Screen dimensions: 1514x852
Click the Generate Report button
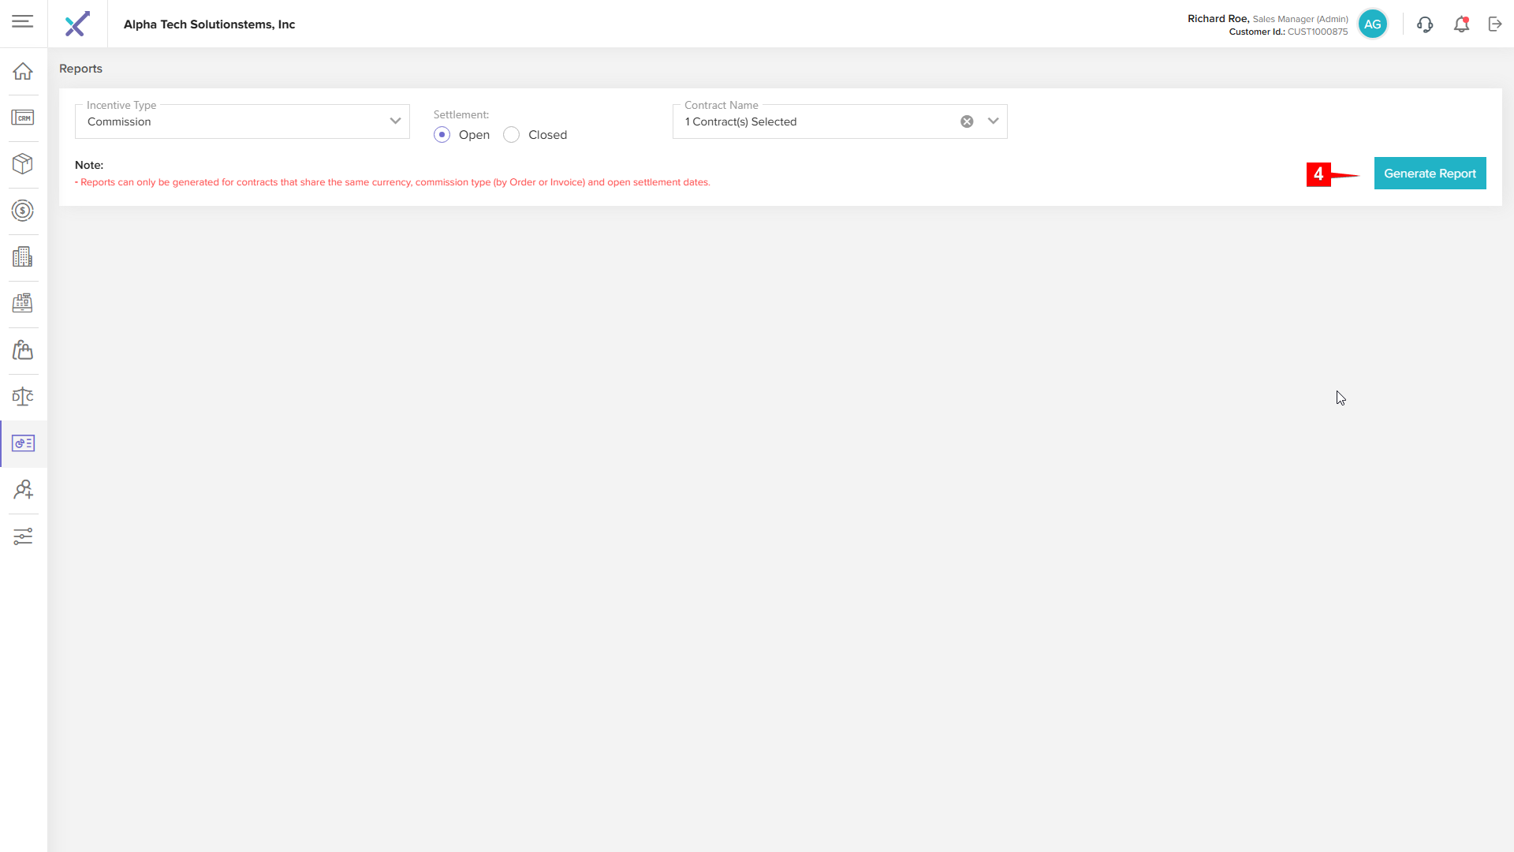1430,174
